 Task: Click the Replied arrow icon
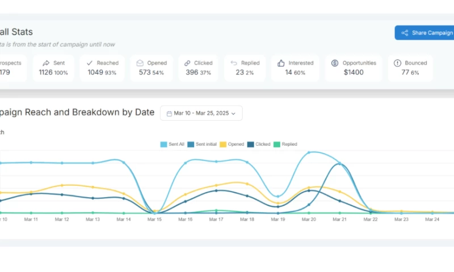coord(233,63)
